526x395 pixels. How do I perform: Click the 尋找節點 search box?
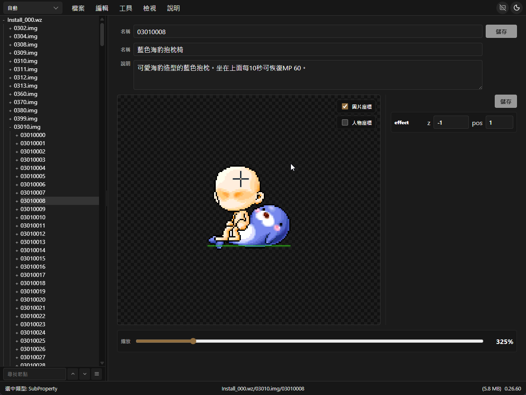tap(35, 374)
